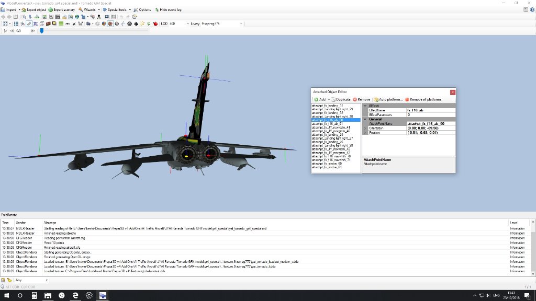536x301 pixels.
Task: Open the Livery dropdown list
Action: pyautogui.click(x=241, y=24)
